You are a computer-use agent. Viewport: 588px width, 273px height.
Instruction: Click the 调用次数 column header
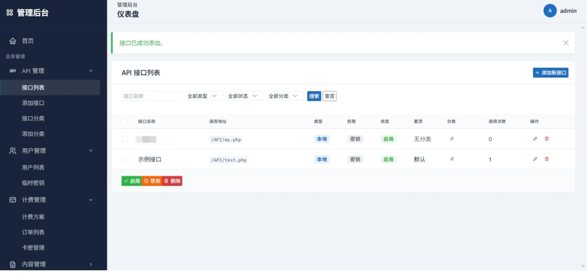click(497, 122)
